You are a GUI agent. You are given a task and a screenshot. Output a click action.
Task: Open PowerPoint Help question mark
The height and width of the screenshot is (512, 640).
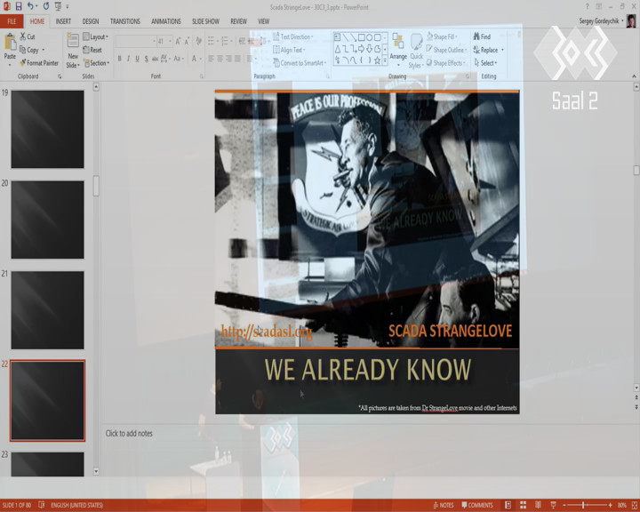(587, 6)
